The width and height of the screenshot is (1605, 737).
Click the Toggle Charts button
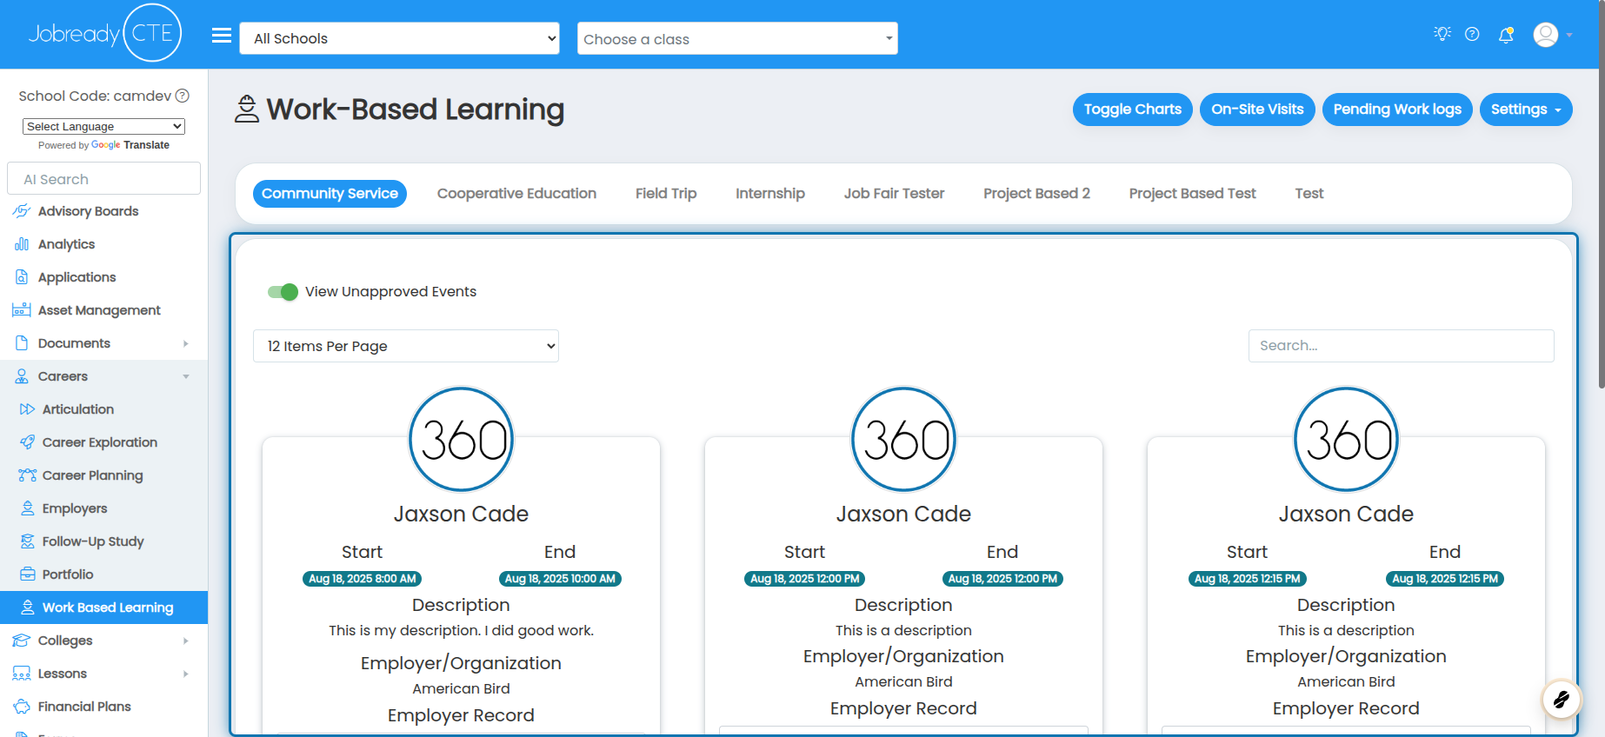[1133, 110]
